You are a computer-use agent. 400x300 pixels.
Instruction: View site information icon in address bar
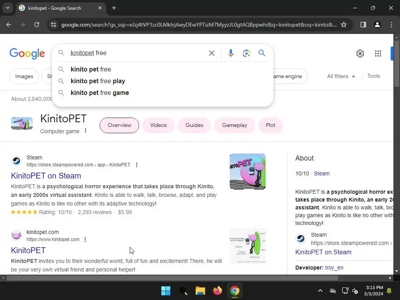tap(54, 25)
